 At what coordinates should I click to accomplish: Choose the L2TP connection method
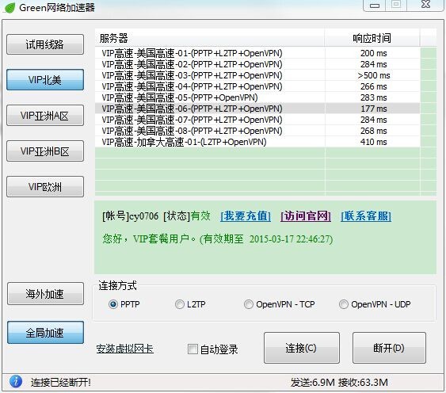[180, 304]
